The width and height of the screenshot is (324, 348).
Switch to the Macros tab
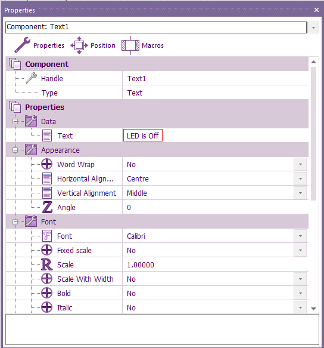(142, 45)
